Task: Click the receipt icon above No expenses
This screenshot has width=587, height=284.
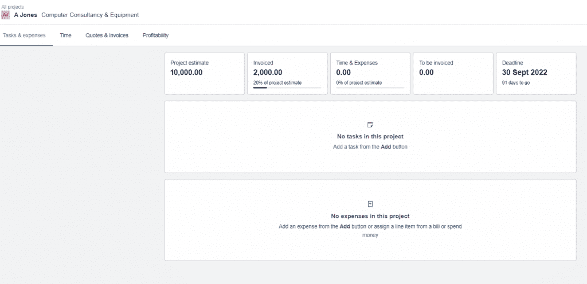Action: pyautogui.click(x=370, y=204)
